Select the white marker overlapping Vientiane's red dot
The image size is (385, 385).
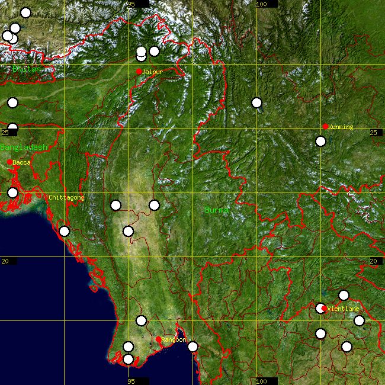(x=320, y=308)
